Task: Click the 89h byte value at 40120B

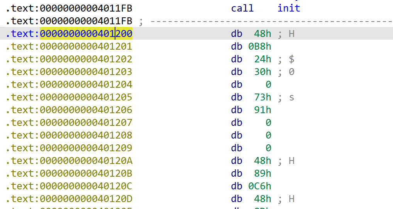Action: 263,174
